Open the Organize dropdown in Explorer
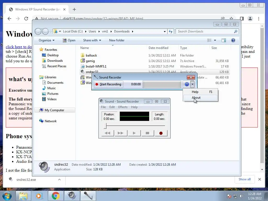268x201 pixels. pyautogui.click(x=47, y=40)
